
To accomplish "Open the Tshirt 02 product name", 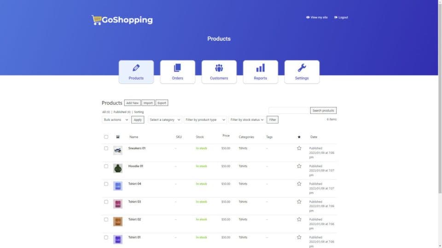I will [x=134, y=220].
